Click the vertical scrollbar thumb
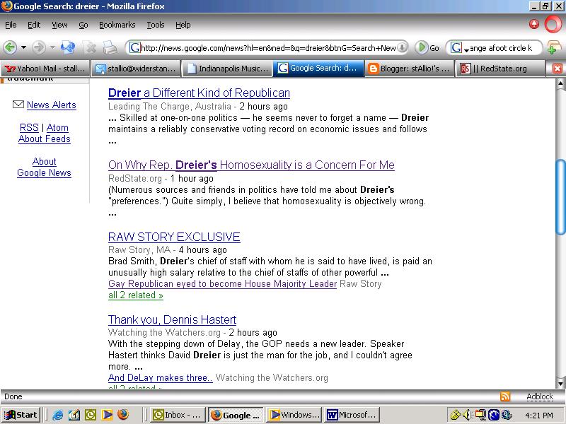This screenshot has width=566, height=424. [x=560, y=197]
